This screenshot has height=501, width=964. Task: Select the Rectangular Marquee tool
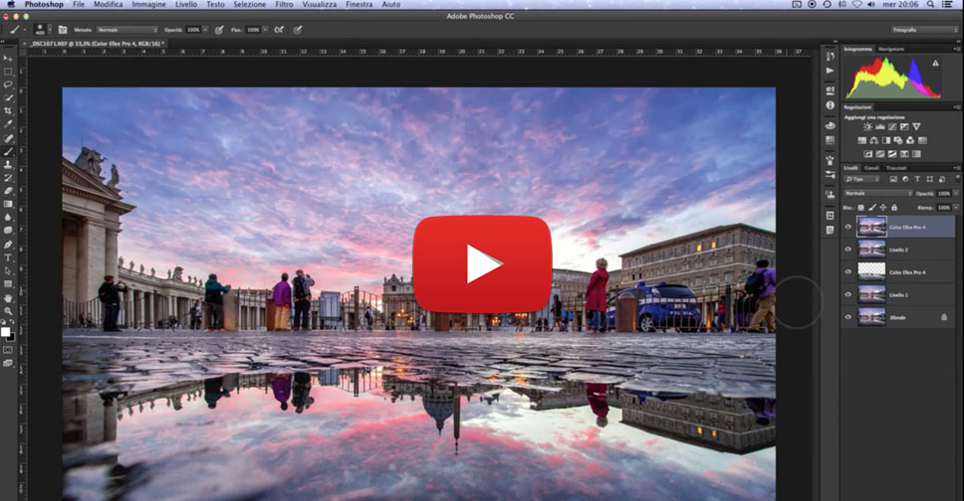pyautogui.click(x=8, y=72)
